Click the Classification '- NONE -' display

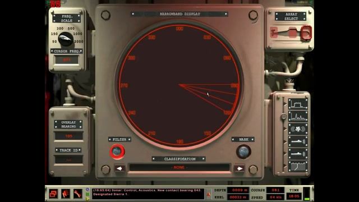[x=179, y=167]
